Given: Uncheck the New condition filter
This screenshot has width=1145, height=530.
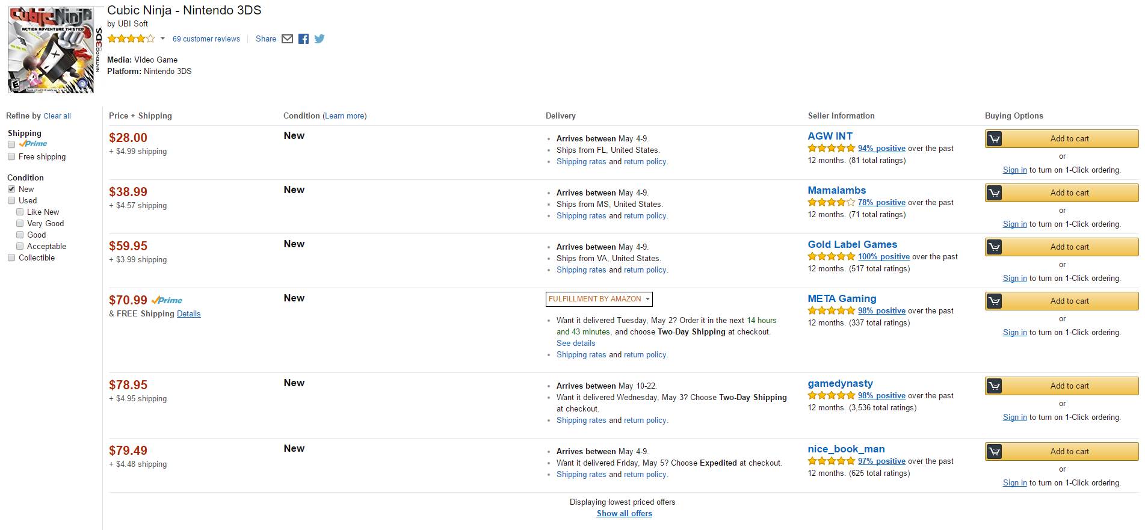Looking at the screenshot, I should 11,190.
